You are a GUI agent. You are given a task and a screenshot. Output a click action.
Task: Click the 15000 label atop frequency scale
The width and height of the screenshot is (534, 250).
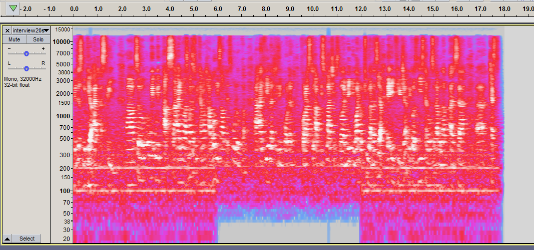62,29
